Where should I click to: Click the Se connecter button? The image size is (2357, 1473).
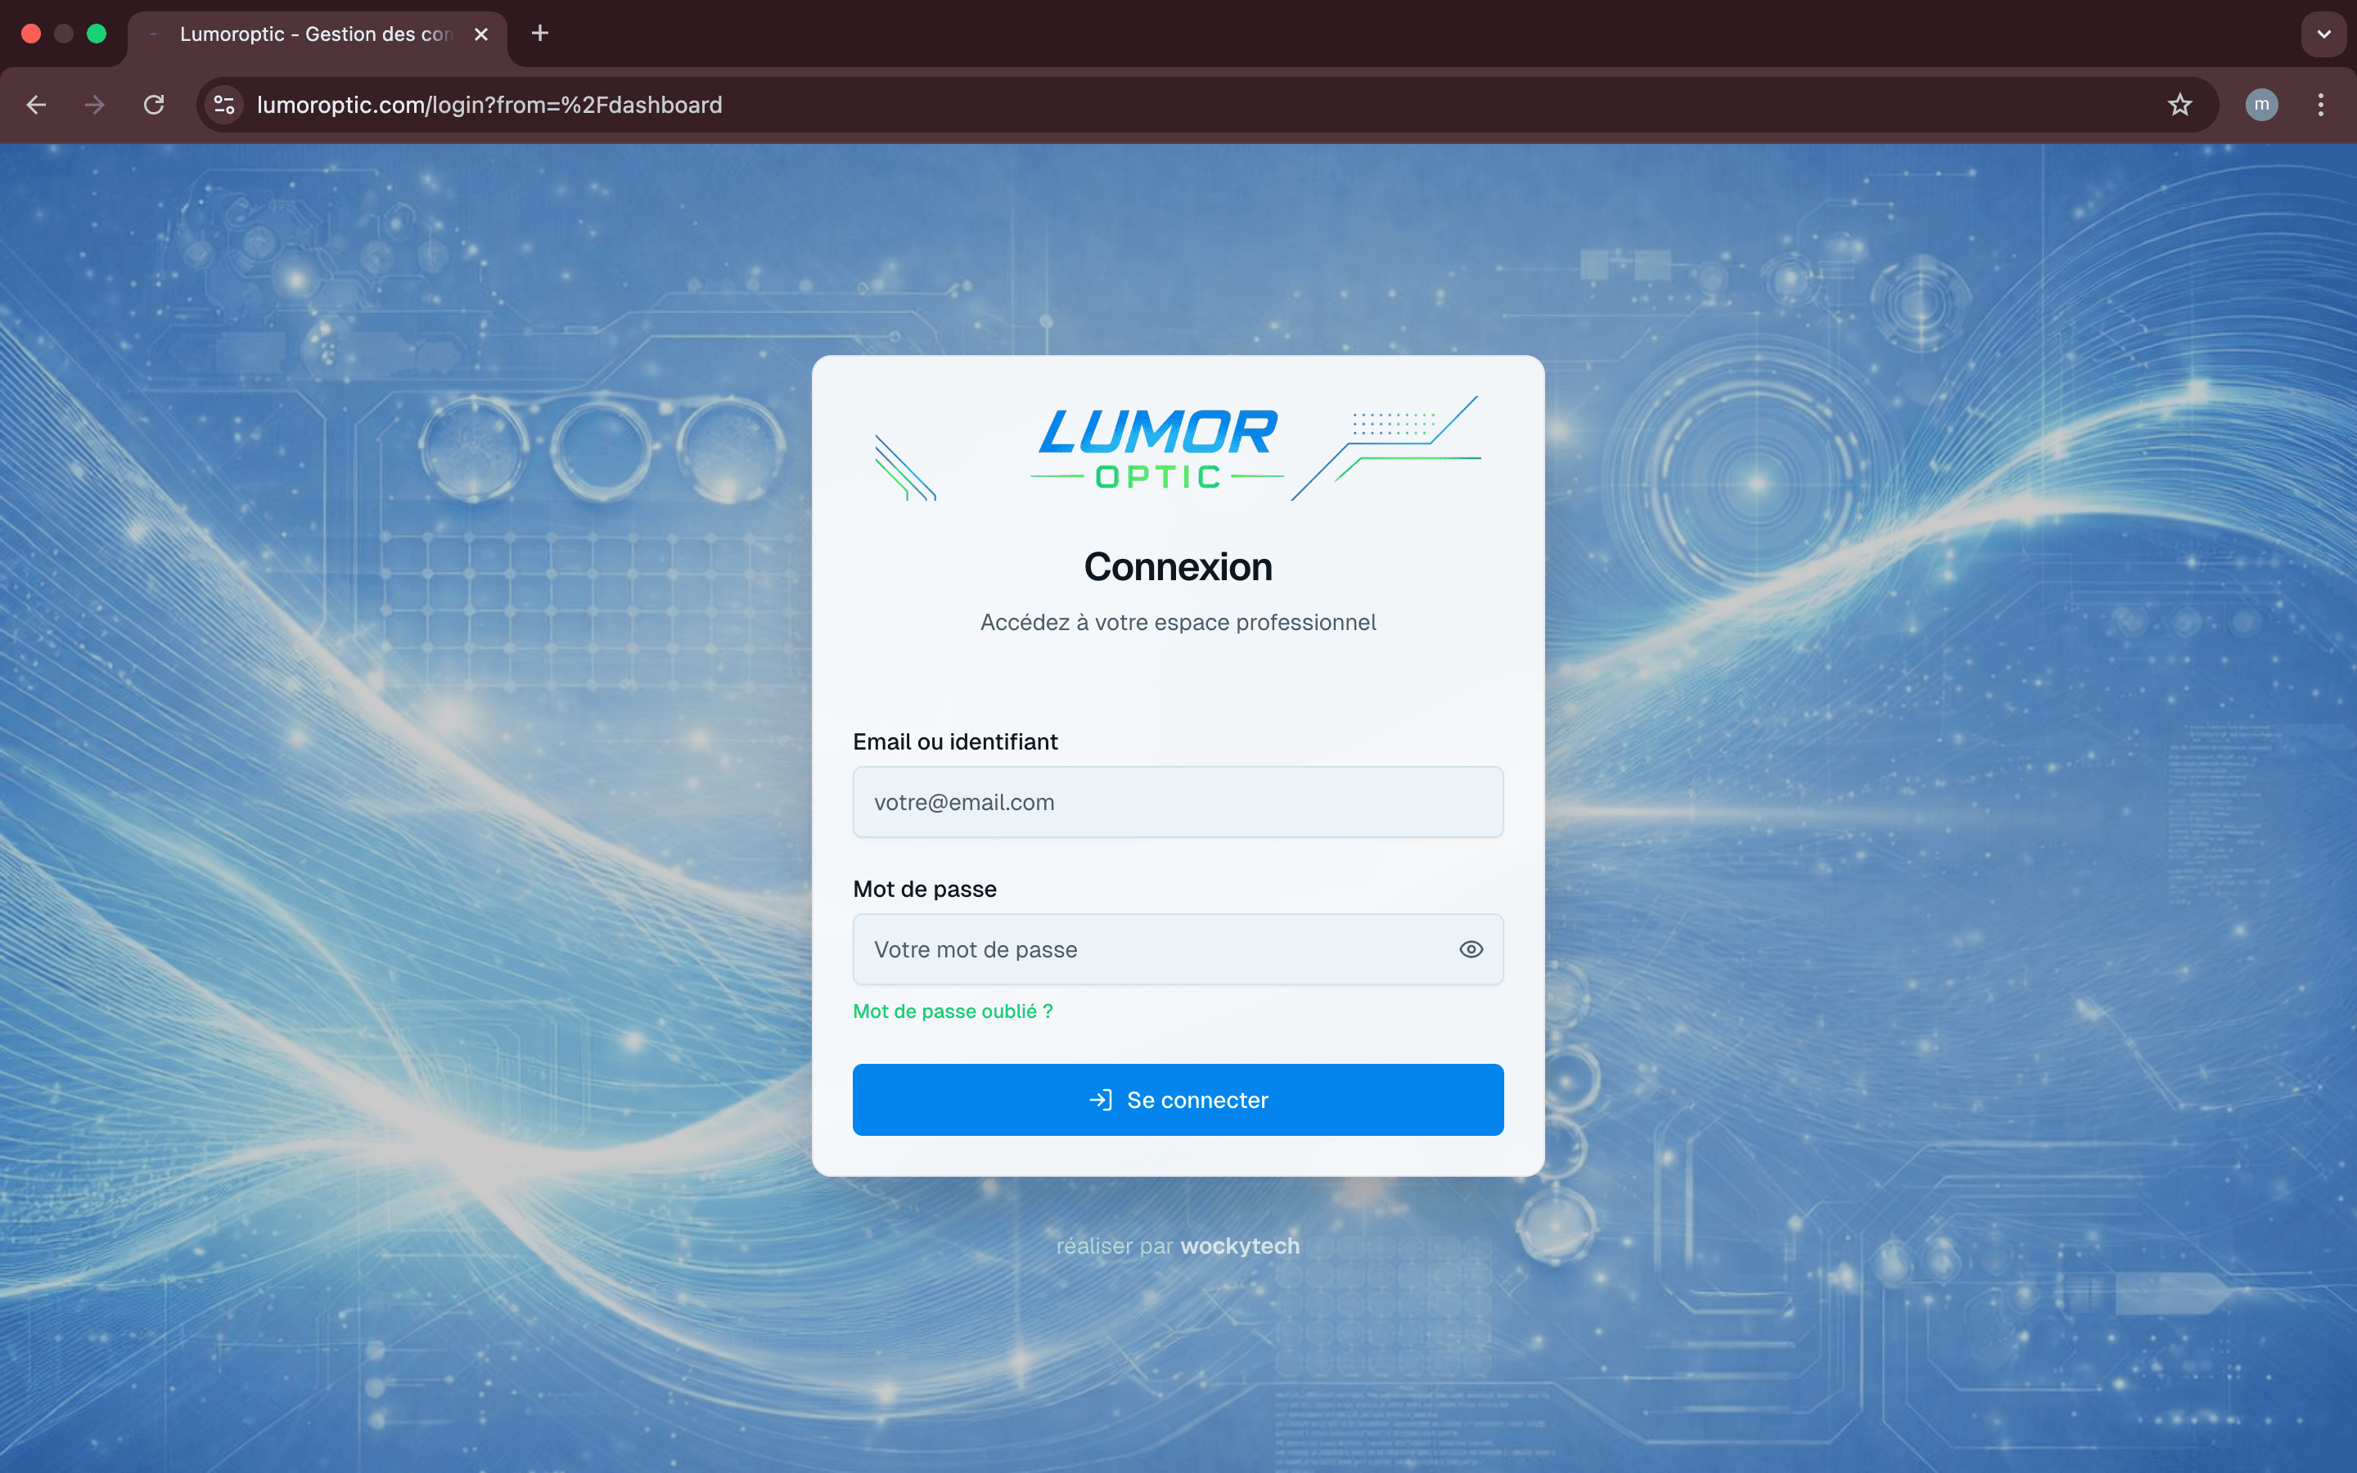point(1178,1100)
